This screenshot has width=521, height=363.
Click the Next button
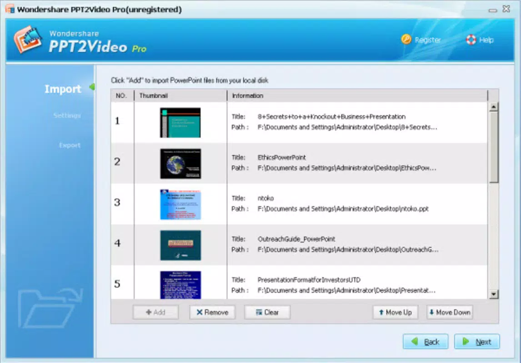[x=477, y=342]
